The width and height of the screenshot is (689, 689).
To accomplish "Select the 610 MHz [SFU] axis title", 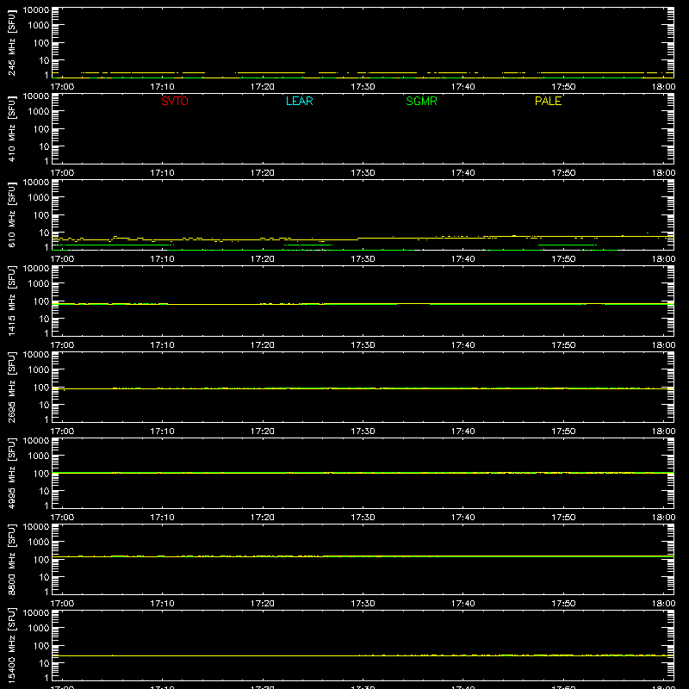I will [x=12, y=214].
